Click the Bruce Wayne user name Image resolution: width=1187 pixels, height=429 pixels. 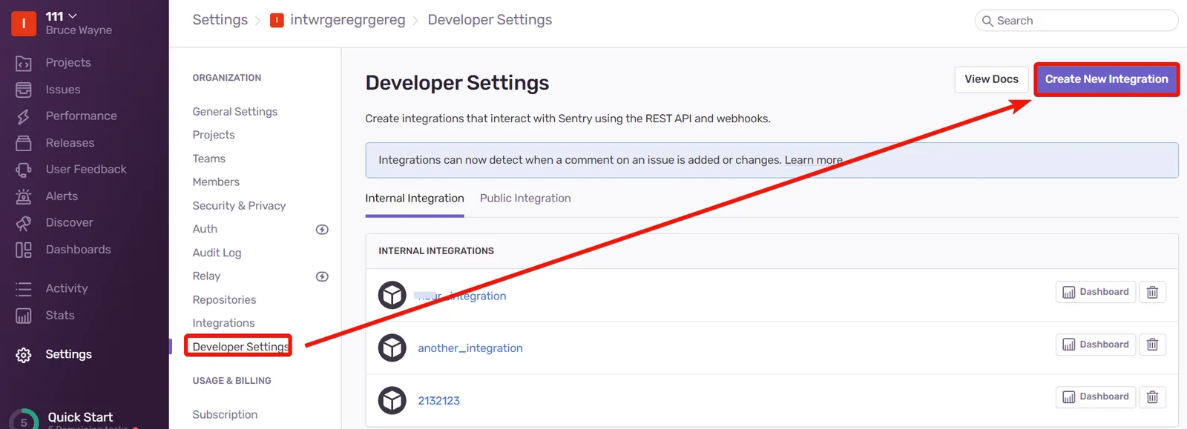[x=79, y=30]
